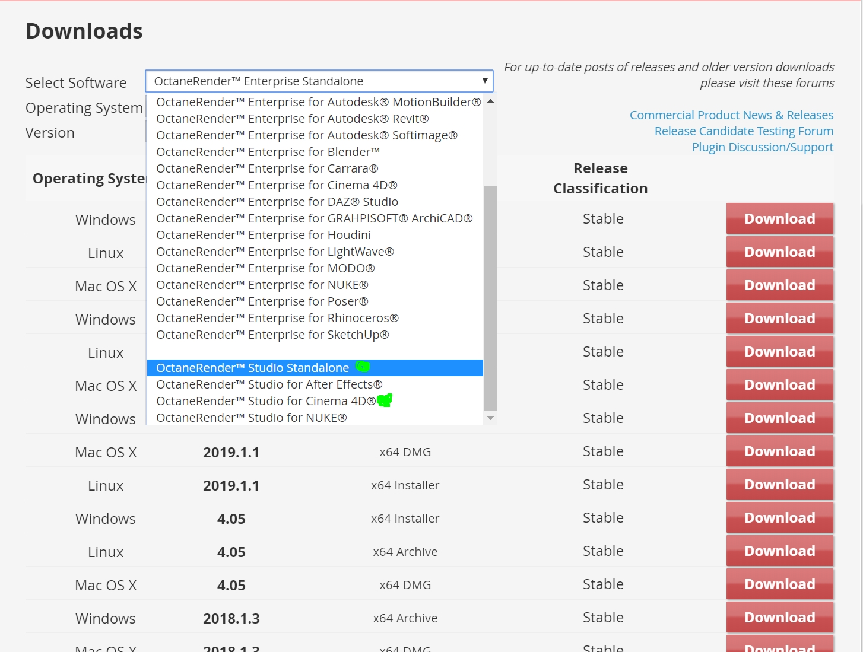The width and height of the screenshot is (863, 652).
Task: Click version 2018.1.3 in Windows row
Action: point(231,618)
